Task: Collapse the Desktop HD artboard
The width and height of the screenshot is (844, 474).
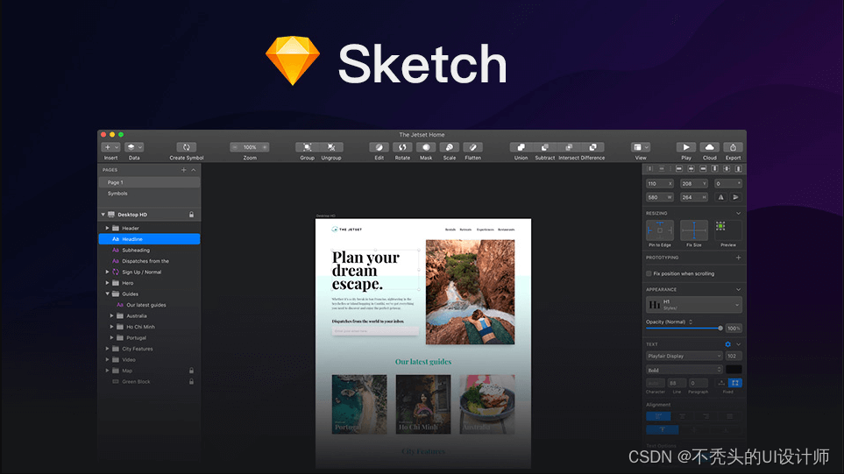Action: [103, 215]
